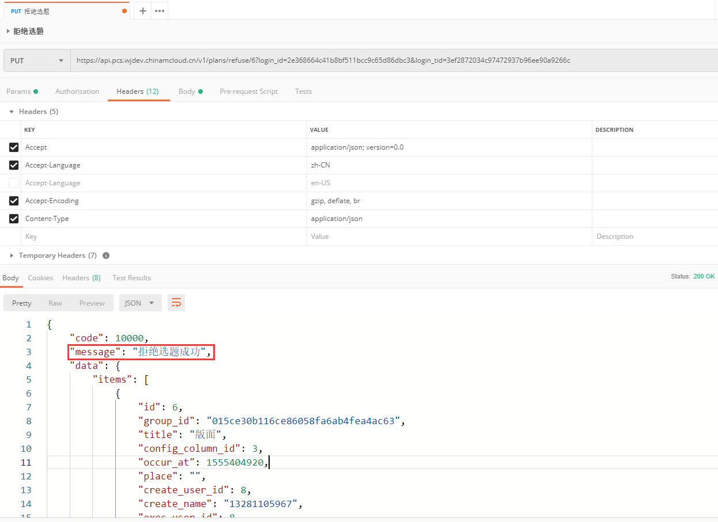The width and height of the screenshot is (718, 522).
Task: Enable the en-US Accept-Language header
Action: [14, 183]
